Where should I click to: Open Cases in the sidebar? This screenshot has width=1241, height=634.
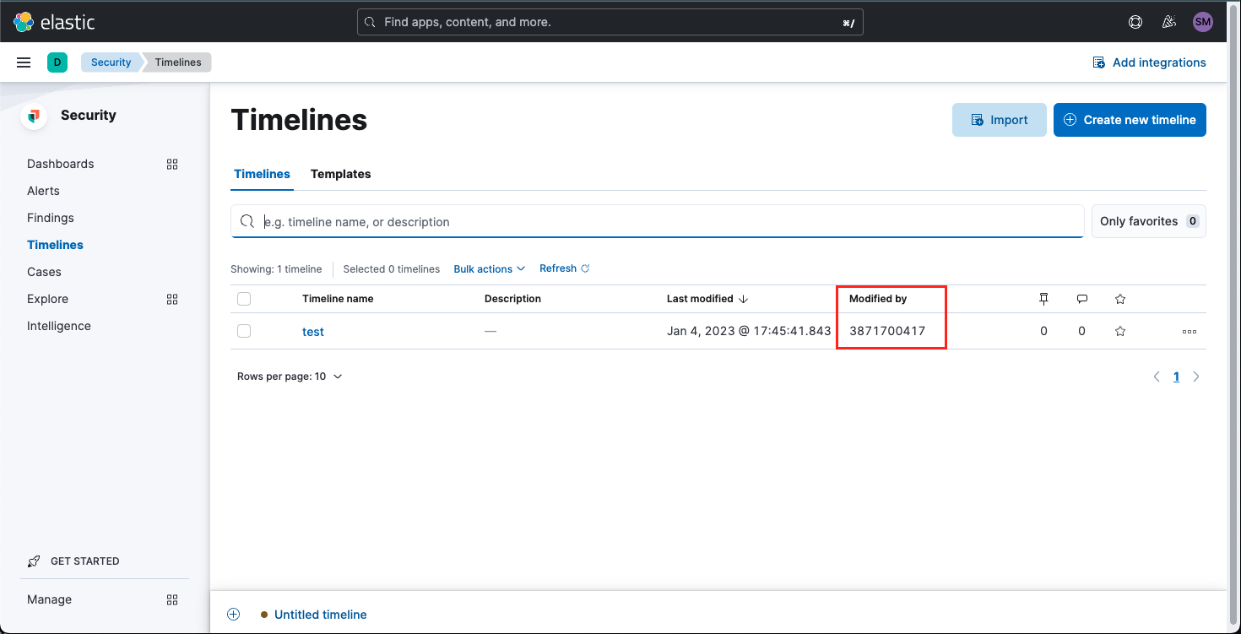[x=44, y=272]
